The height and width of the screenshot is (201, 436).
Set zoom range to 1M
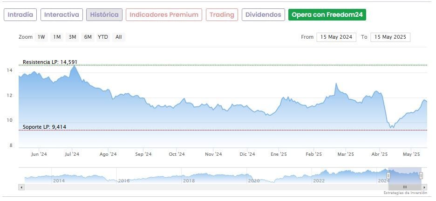click(57, 37)
